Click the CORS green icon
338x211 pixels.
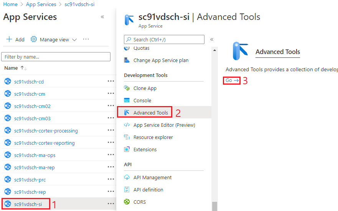(127, 202)
